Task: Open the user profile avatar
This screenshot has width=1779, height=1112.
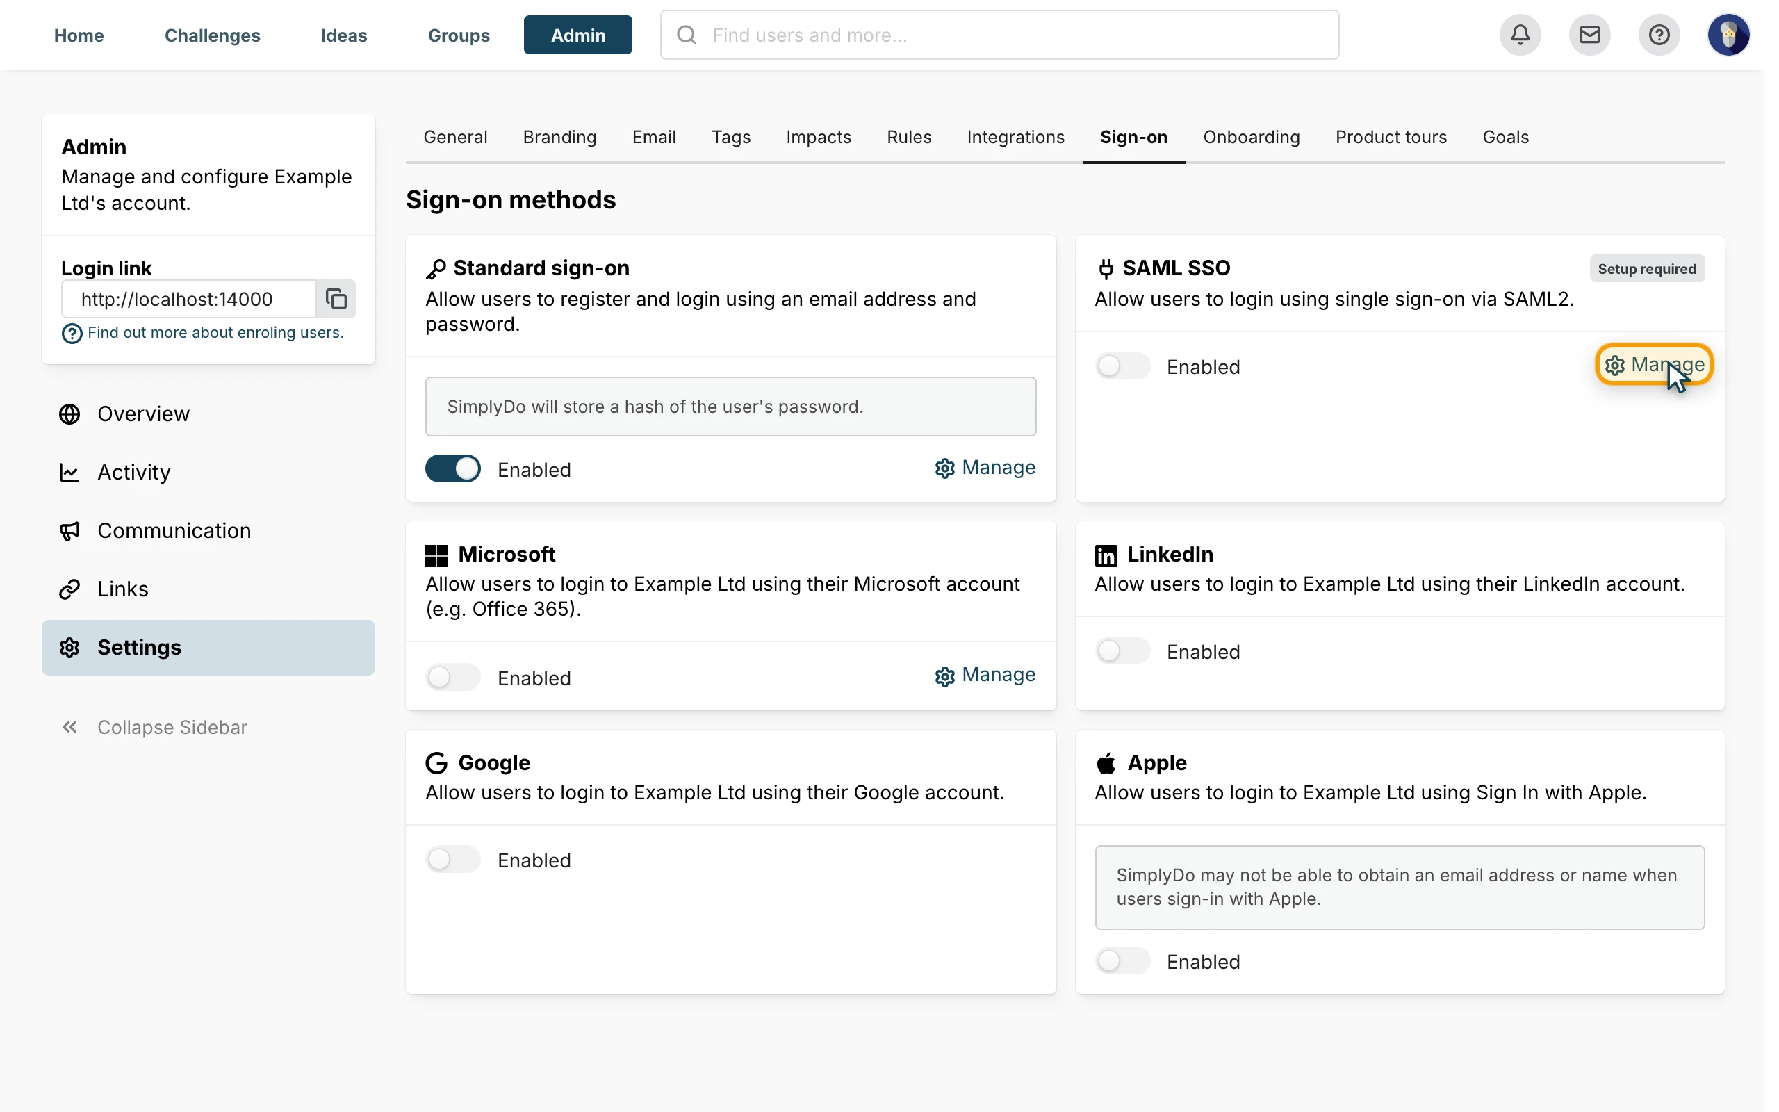Action: pyautogui.click(x=1728, y=35)
